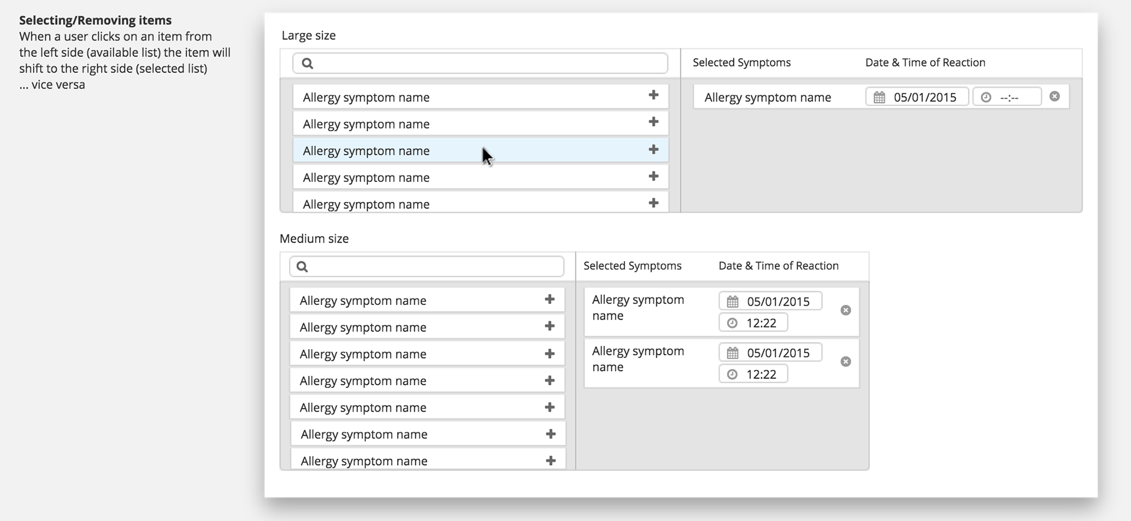This screenshot has width=1131, height=521.
Task: Click plus icon on highlighted large-size symptom row
Action: point(653,150)
